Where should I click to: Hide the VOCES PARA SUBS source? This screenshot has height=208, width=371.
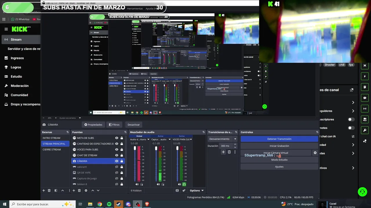(x=117, y=150)
